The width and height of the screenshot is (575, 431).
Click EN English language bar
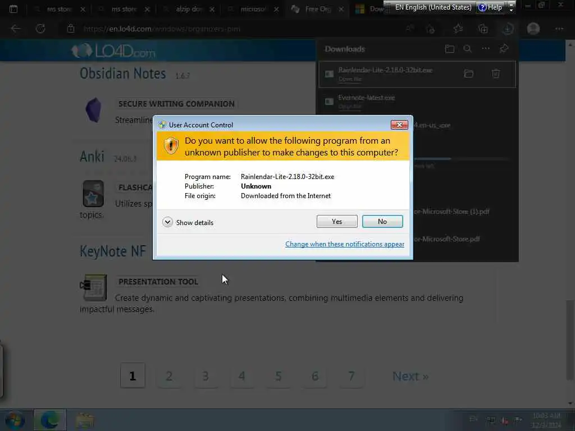coord(433,7)
